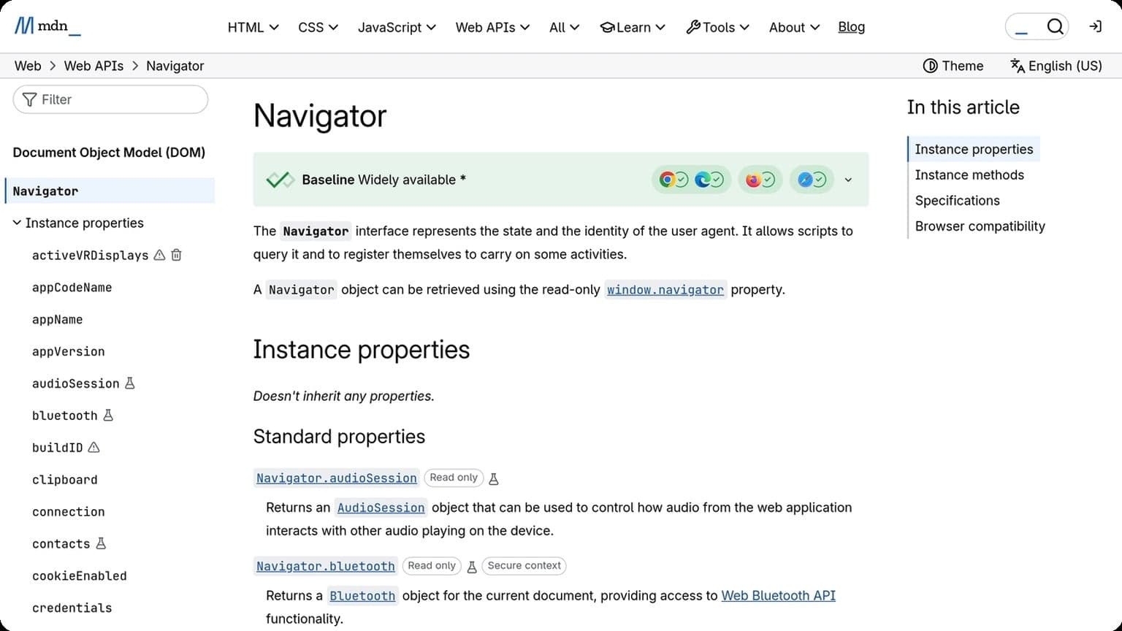This screenshot has height=631, width=1122.
Task: Expand the Baseline compatibility details chevron
Action: coord(848,179)
